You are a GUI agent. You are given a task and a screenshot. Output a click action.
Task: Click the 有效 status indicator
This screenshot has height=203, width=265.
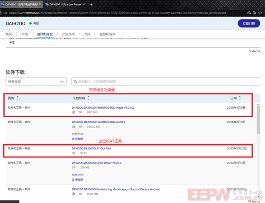coord(34,24)
